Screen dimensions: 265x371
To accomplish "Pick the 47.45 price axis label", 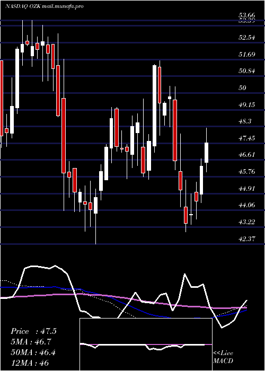I will click(247, 138).
